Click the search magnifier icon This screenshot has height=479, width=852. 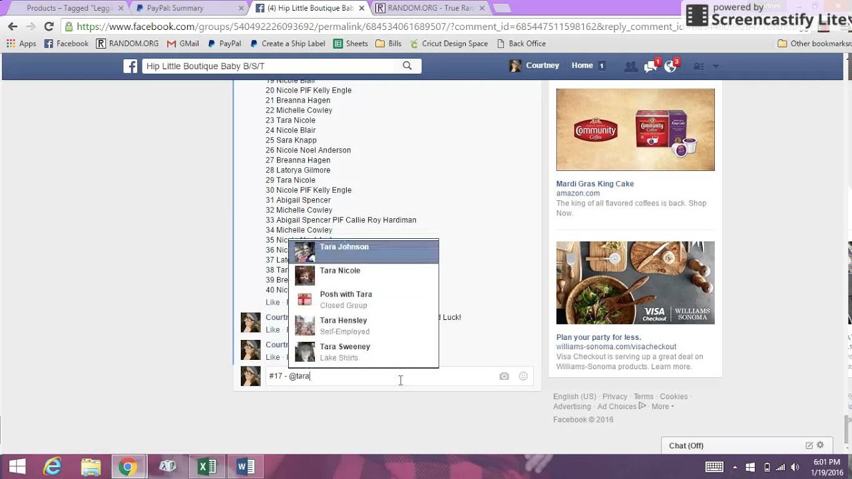coord(407,66)
